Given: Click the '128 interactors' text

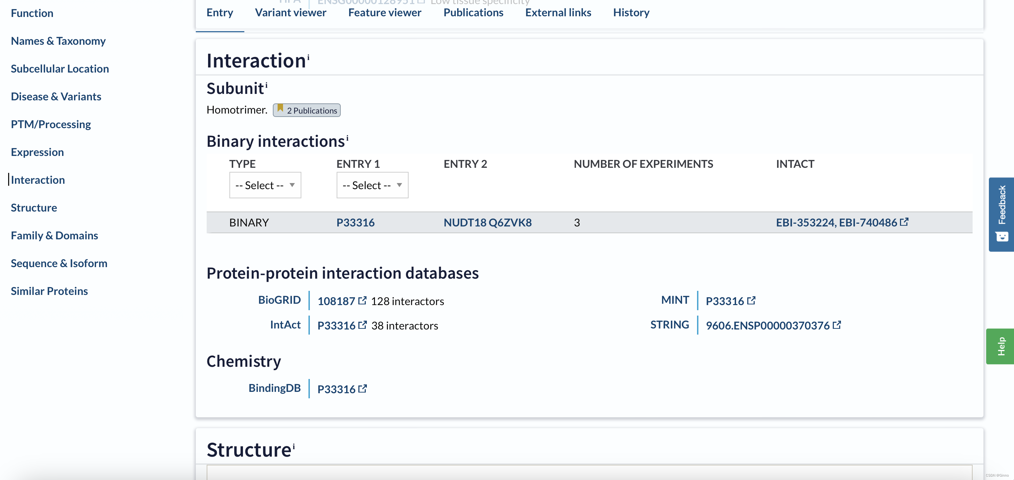Looking at the screenshot, I should (x=408, y=301).
